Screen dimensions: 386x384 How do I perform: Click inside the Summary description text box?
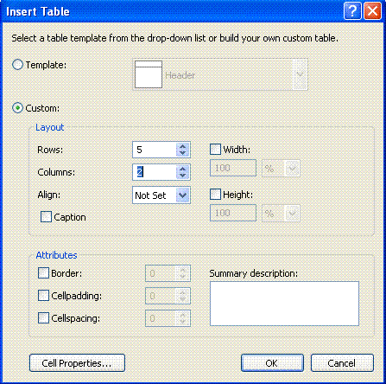click(x=284, y=304)
